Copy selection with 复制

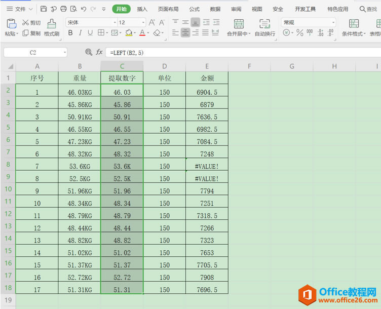pyautogui.click(x=31, y=33)
